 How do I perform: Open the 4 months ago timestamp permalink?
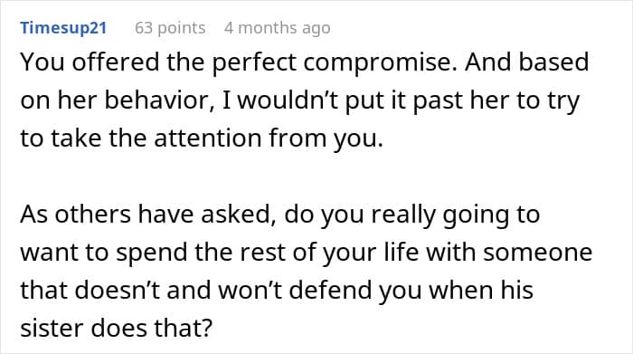278,28
